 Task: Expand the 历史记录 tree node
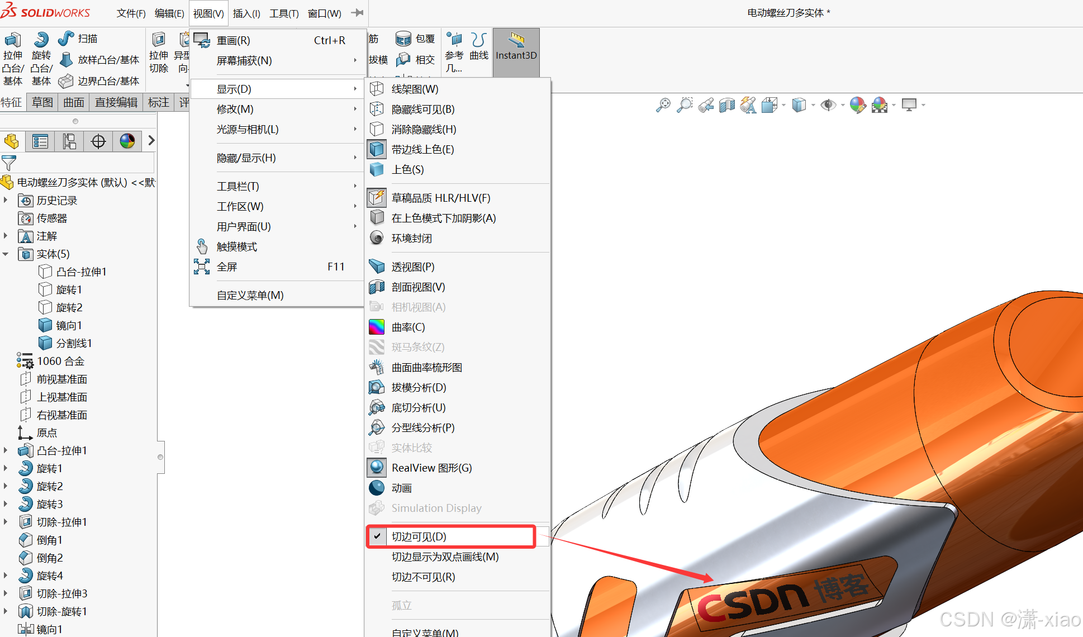click(6, 200)
